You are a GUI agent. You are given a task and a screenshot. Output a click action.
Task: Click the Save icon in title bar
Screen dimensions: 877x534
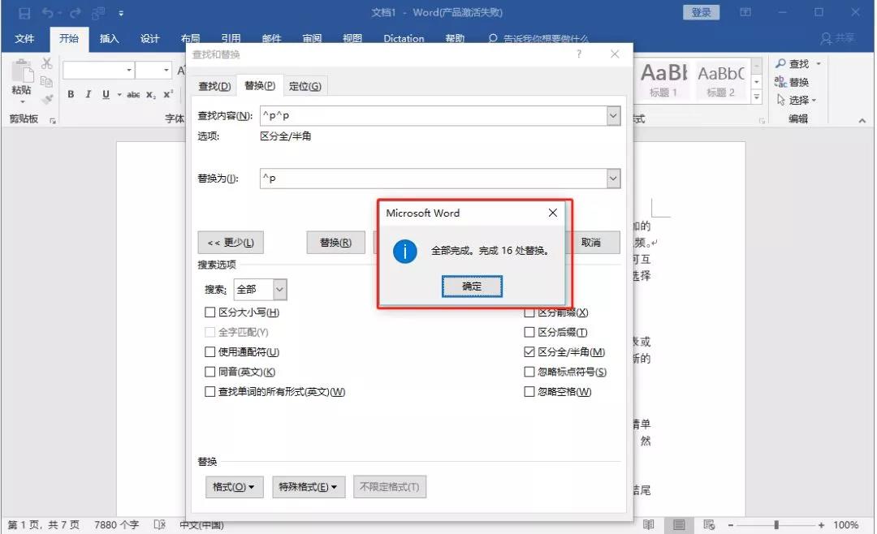(24, 13)
